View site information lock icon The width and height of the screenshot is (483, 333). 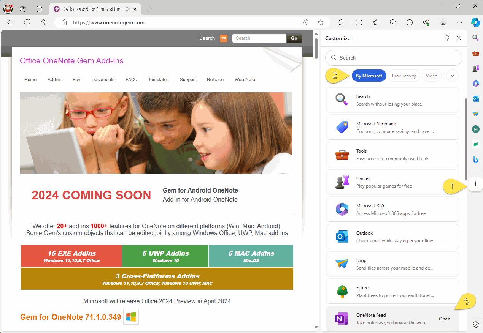pyautogui.click(x=64, y=22)
